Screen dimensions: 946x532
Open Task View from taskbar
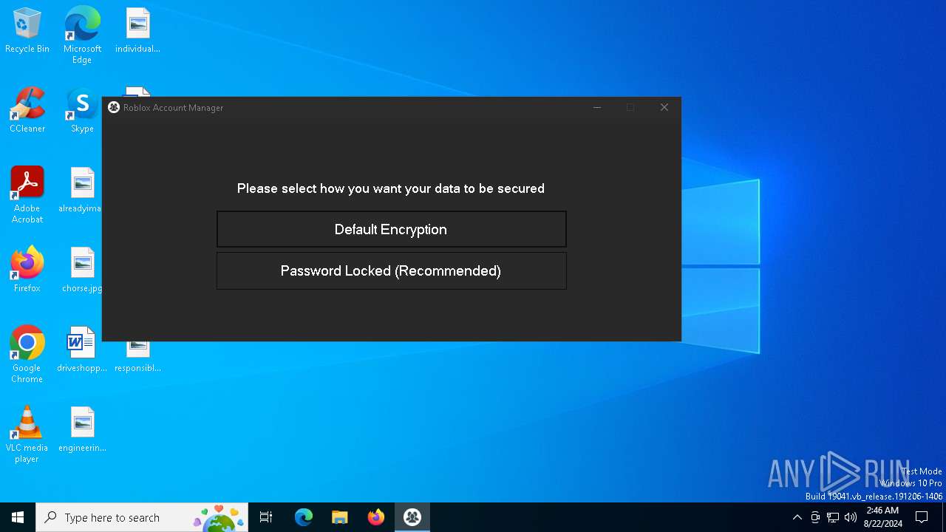point(266,517)
